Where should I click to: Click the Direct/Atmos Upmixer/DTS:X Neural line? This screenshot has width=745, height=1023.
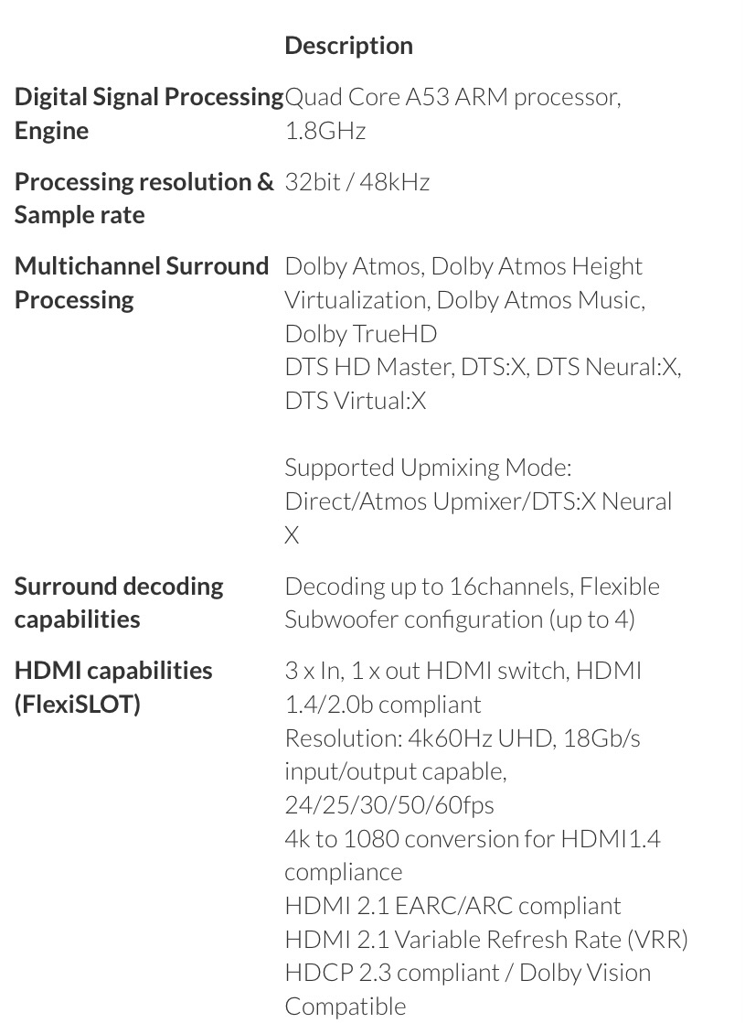coord(478,501)
